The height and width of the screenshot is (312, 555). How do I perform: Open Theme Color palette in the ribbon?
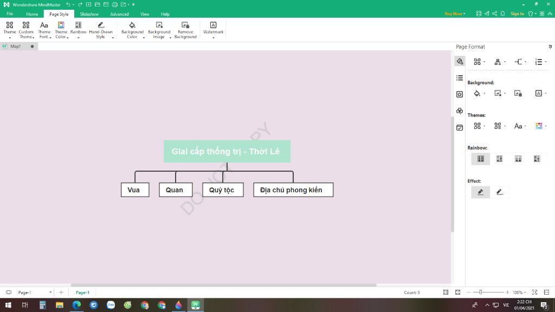pyautogui.click(x=61, y=30)
